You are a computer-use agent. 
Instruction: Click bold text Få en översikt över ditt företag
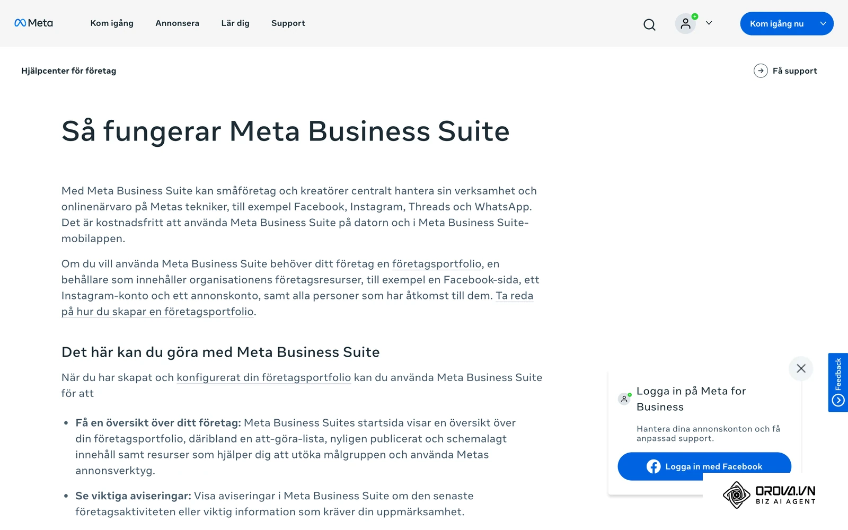click(x=158, y=423)
